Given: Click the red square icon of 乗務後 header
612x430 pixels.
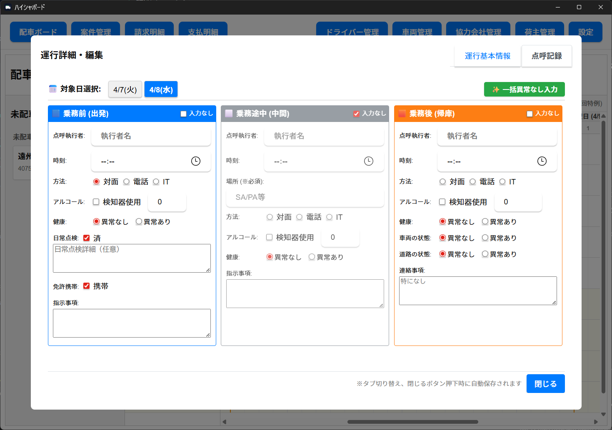Looking at the screenshot, I should [x=402, y=113].
